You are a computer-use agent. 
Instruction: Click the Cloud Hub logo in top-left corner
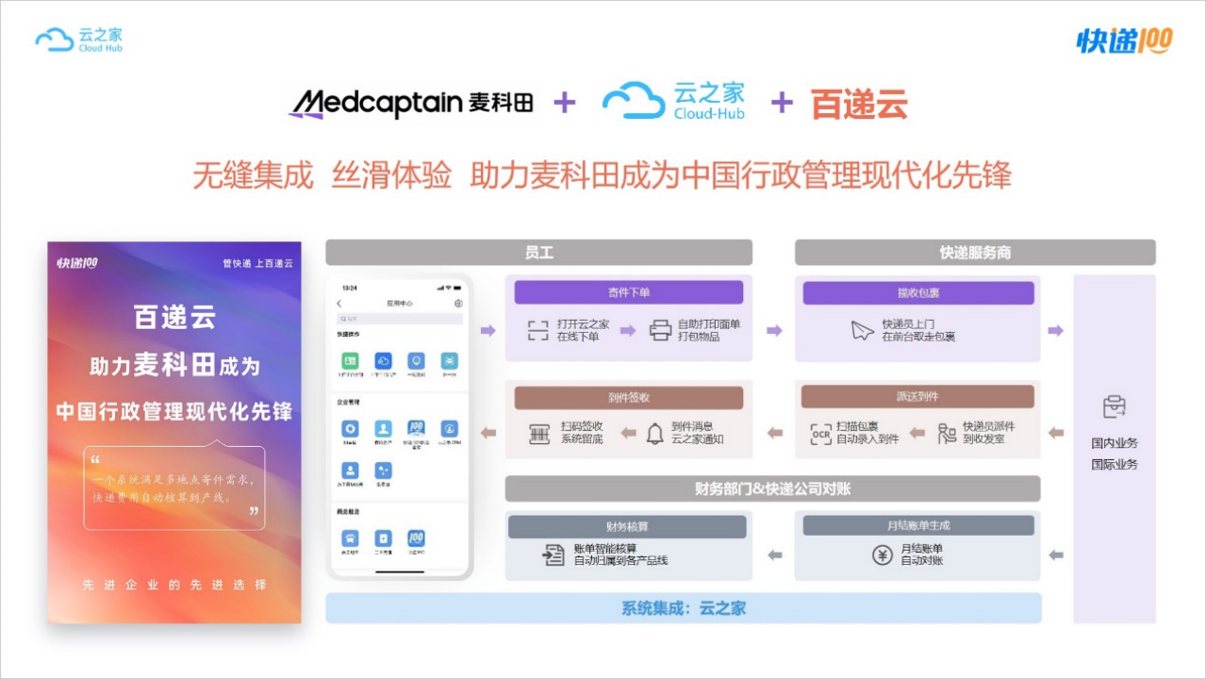coord(79,39)
